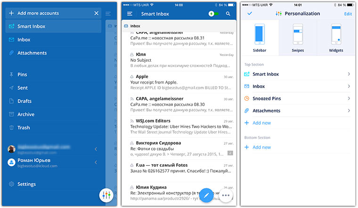This screenshot has width=358, height=208.
Task: Go to Sent folder in the sidebar
Action: [x=53, y=88]
